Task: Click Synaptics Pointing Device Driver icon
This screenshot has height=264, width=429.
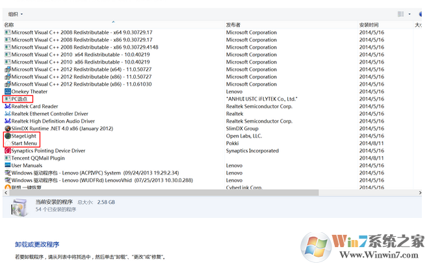Action: coord(8,150)
